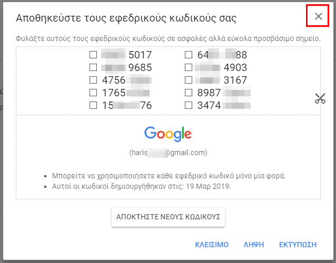Image resolution: width=336 pixels, height=263 pixels.
Task: Click the gmail.com account address text
Action: pyautogui.click(x=168, y=153)
